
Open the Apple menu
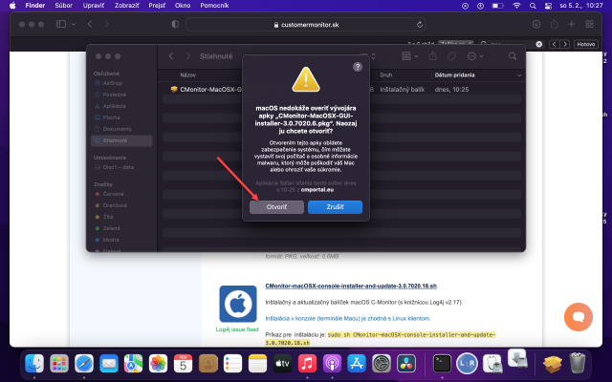tap(12, 6)
